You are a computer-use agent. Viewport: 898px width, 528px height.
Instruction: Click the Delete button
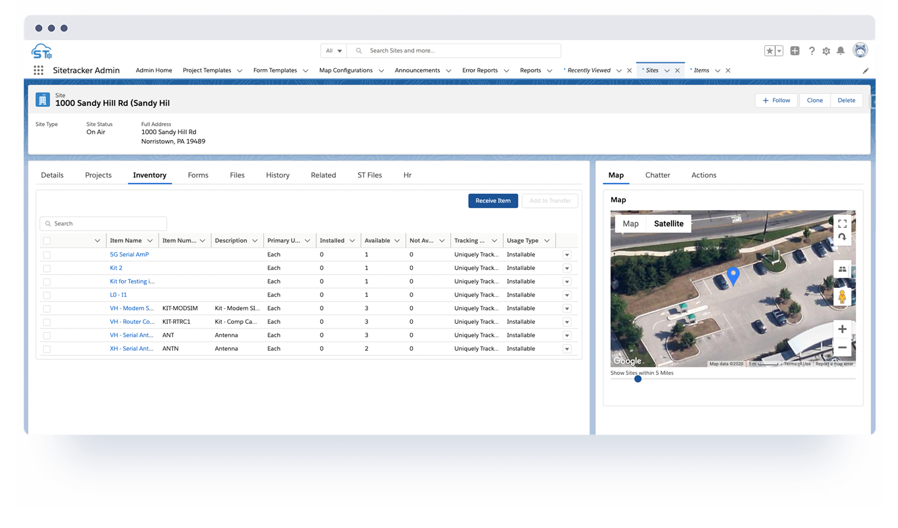(x=846, y=101)
